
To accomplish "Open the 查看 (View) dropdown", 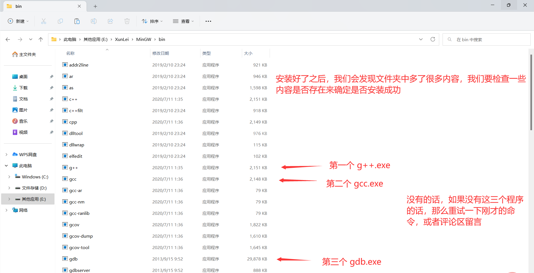I will tap(183, 21).
